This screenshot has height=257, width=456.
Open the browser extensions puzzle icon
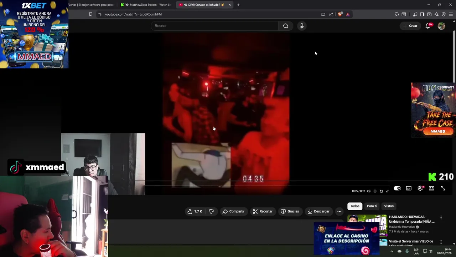click(x=397, y=14)
